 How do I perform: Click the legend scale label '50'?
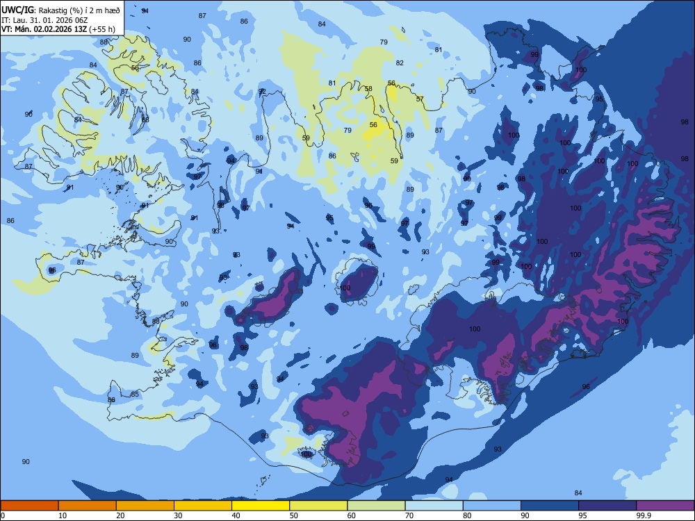click(x=294, y=515)
